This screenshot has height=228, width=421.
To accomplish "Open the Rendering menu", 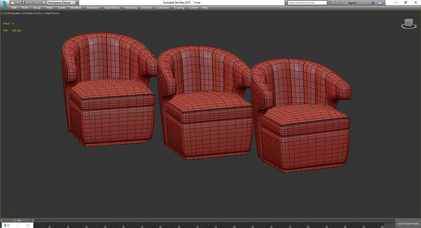I will coord(131,8).
